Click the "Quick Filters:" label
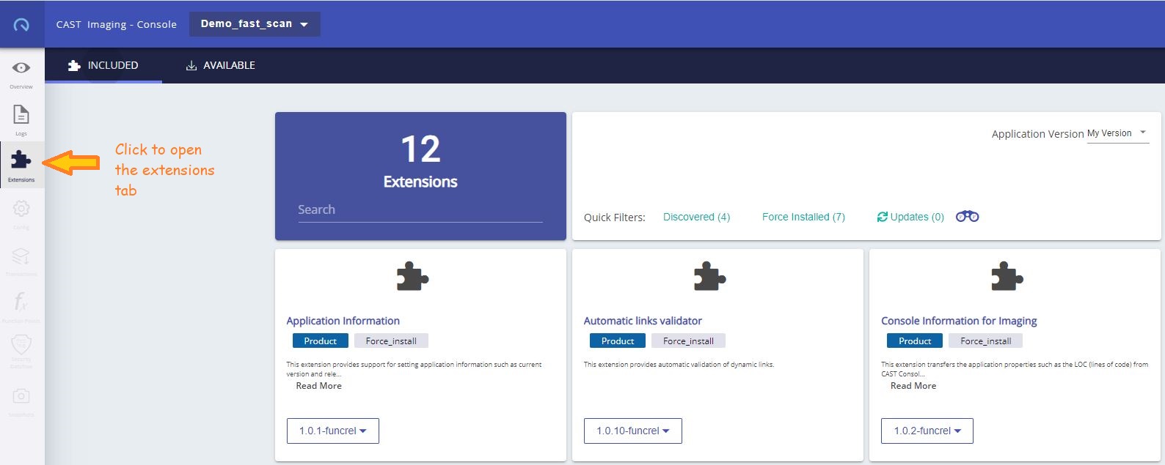Viewport: 1165px width, 465px height. (615, 217)
